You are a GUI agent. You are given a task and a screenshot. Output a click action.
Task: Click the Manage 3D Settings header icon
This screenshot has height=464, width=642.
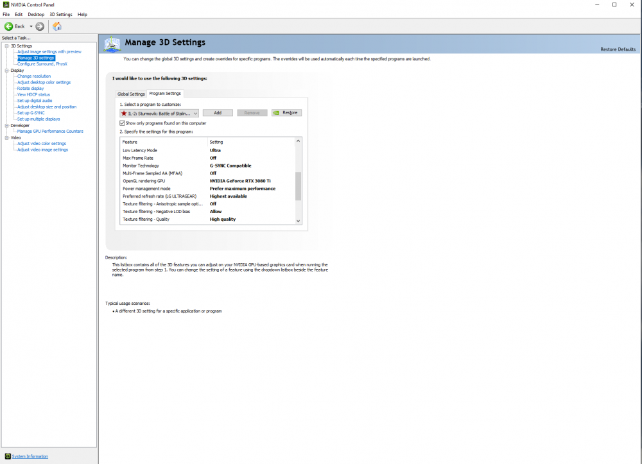[x=112, y=42]
